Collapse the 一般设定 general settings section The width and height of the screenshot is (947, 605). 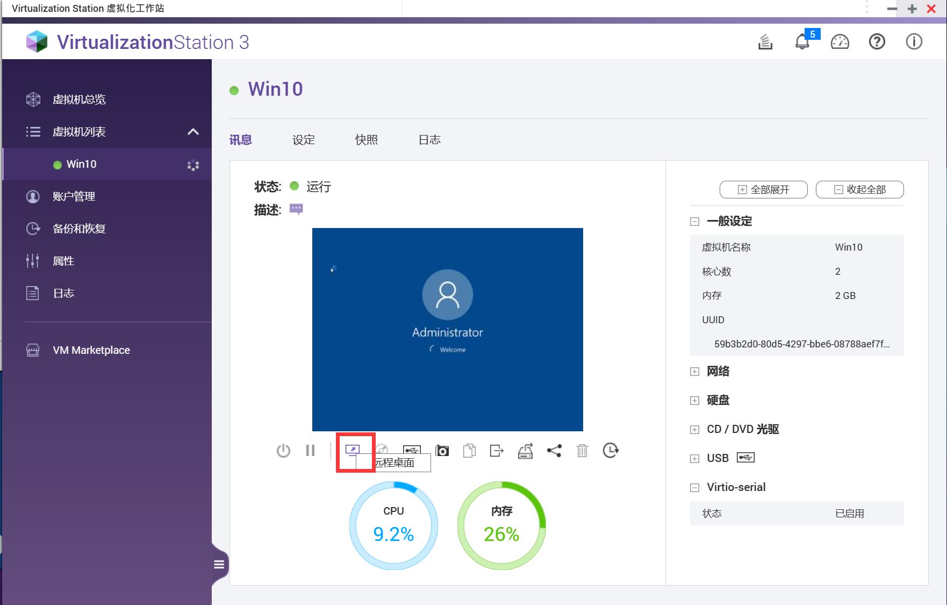693,221
